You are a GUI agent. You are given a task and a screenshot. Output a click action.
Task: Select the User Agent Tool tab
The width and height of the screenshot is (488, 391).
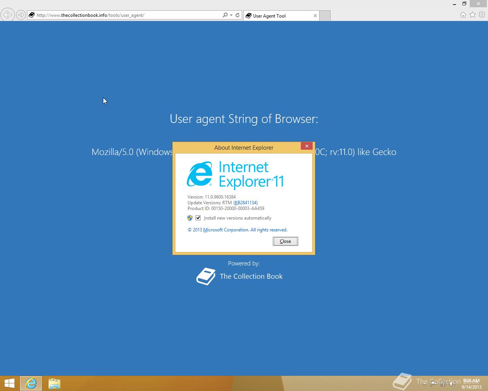click(281, 16)
